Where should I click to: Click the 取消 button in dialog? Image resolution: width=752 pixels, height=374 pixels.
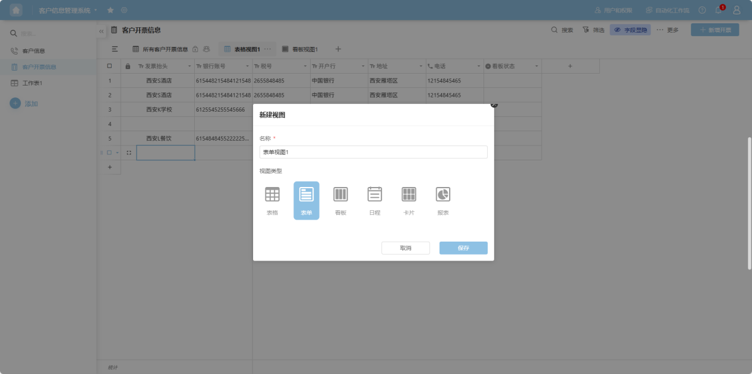(406, 248)
